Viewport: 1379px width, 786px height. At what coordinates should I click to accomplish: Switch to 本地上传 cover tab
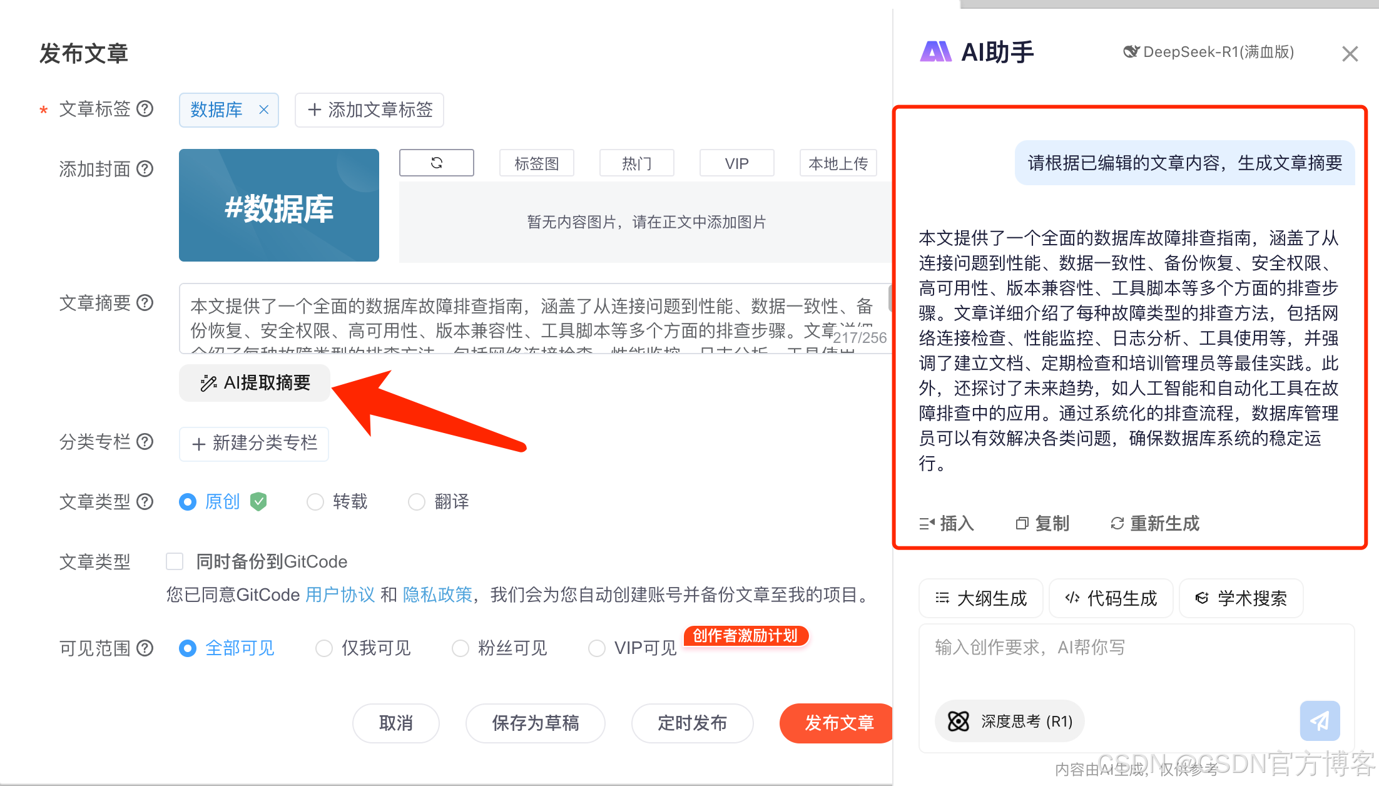[x=838, y=163]
